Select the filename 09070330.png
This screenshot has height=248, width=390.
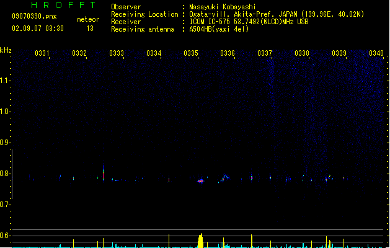[x=34, y=16]
